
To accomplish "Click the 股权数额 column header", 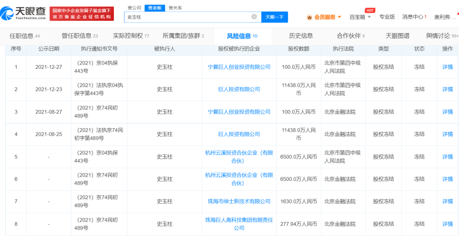I will [x=299, y=49].
